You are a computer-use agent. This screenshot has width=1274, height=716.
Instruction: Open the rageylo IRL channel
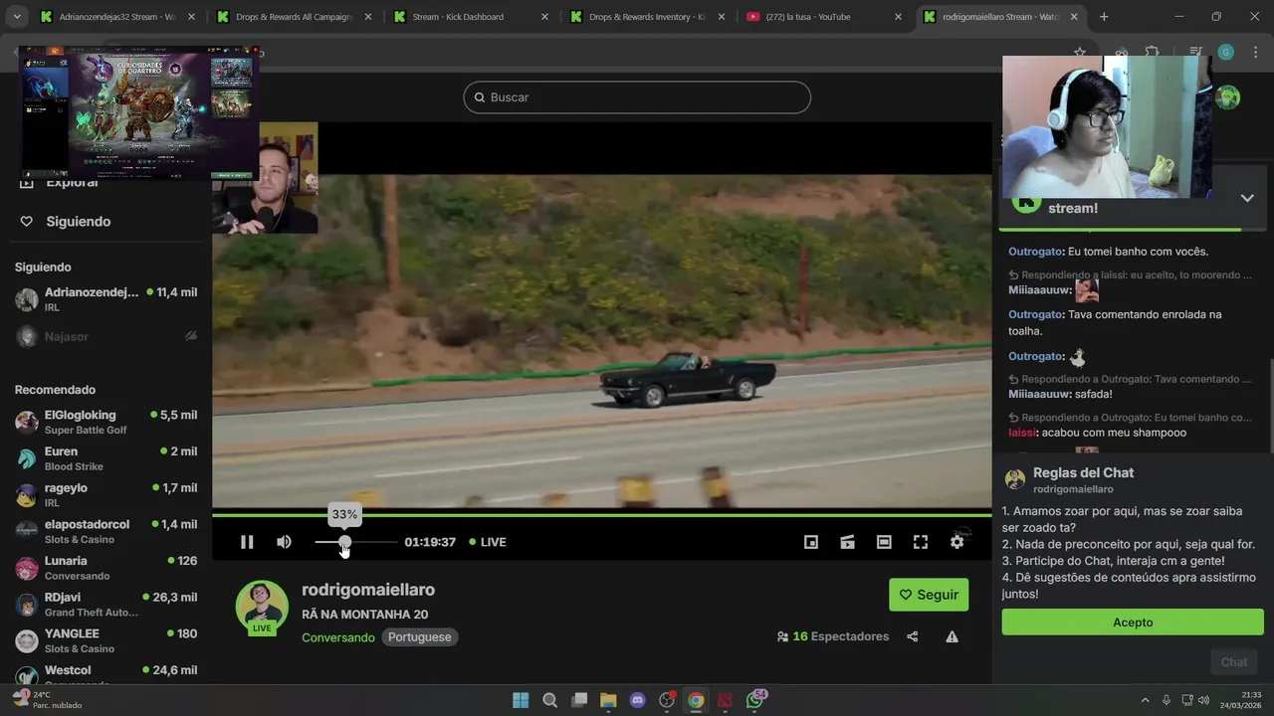coord(106,495)
